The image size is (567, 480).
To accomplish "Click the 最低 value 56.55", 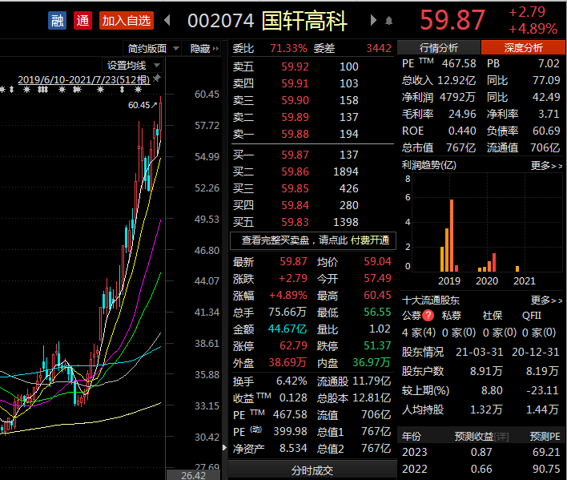I will (x=377, y=312).
